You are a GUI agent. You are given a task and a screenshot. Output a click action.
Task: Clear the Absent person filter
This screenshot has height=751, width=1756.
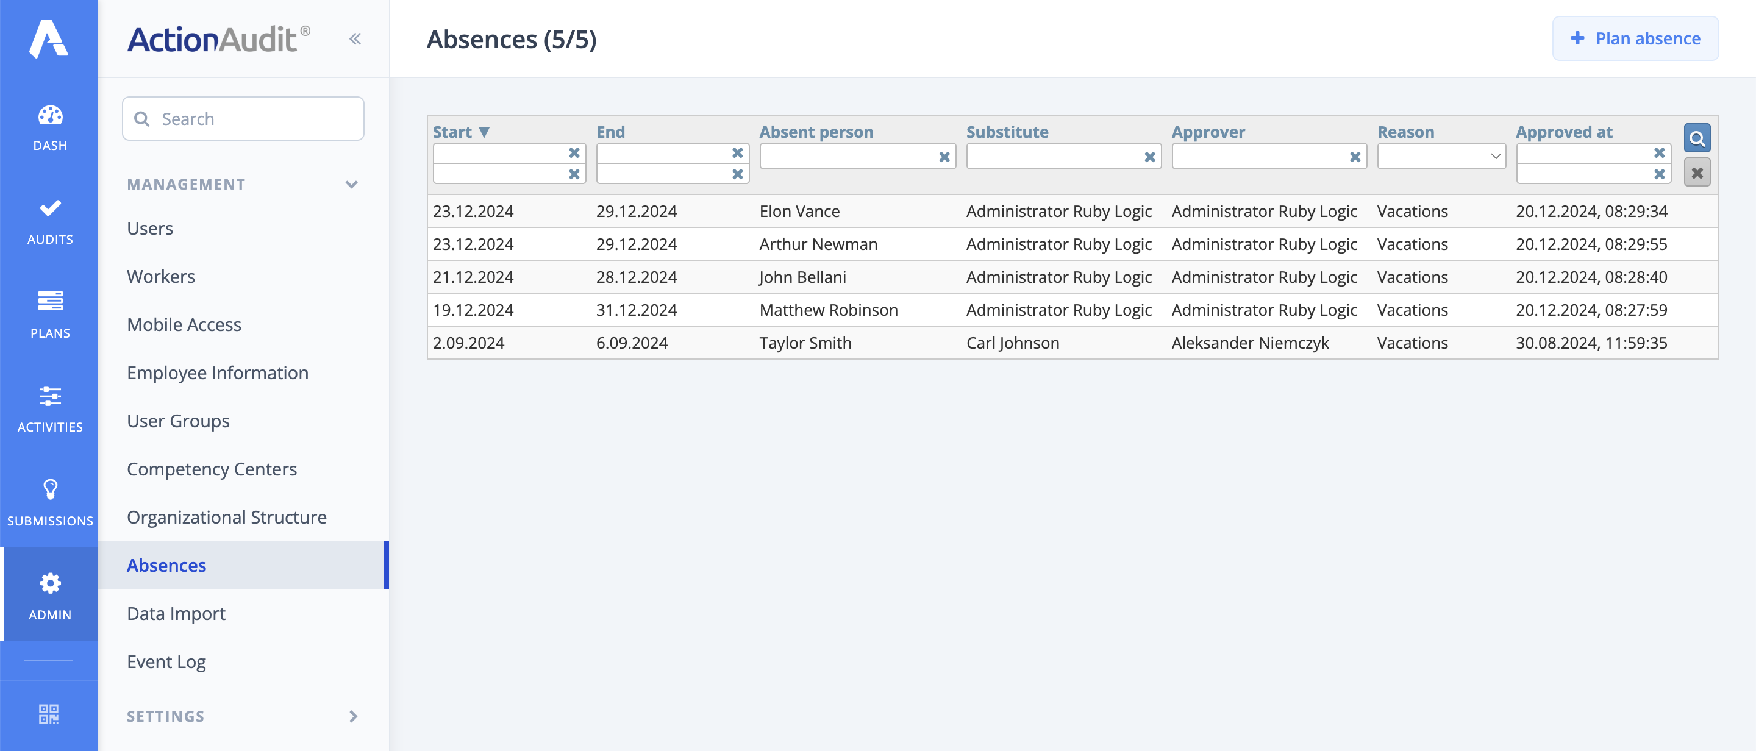[943, 157]
